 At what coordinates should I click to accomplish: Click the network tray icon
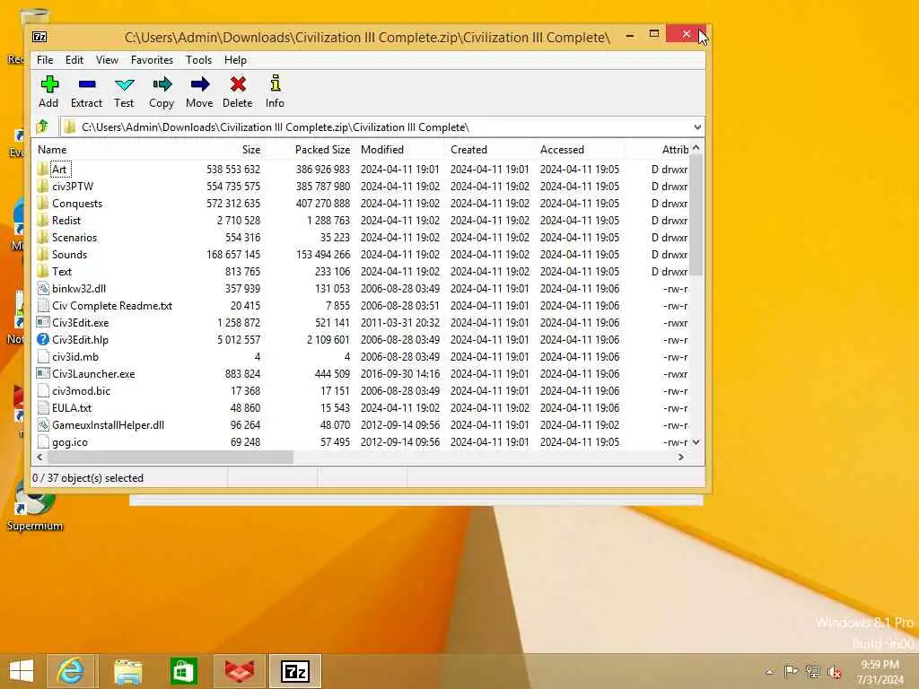812,671
